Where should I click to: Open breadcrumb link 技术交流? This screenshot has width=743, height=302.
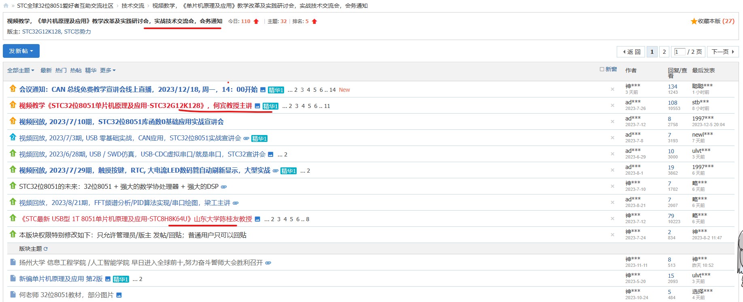pyautogui.click(x=133, y=6)
